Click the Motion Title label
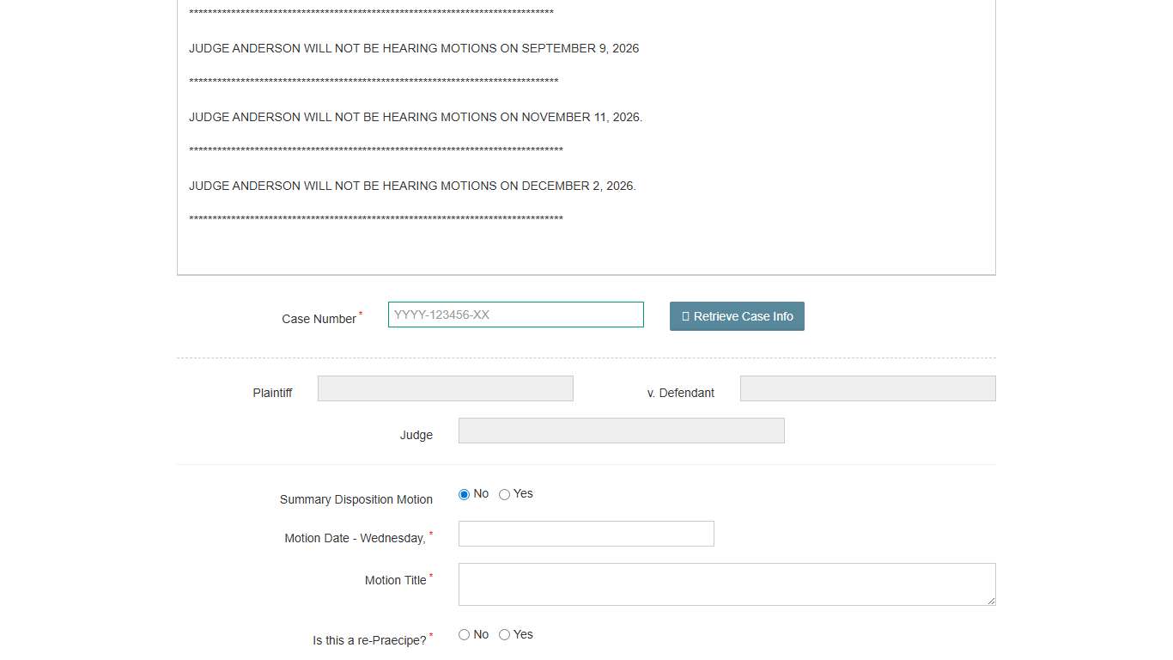 (x=395, y=580)
